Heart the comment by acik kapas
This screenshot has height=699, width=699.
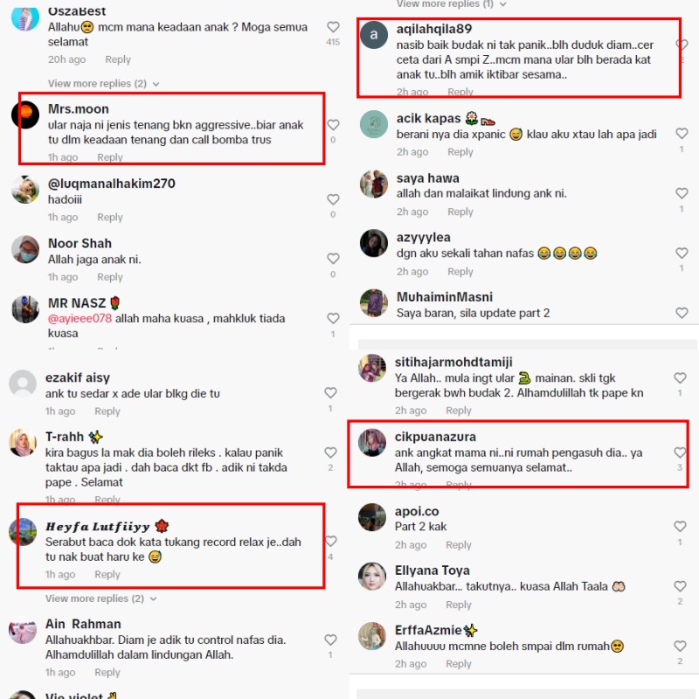coord(682,134)
